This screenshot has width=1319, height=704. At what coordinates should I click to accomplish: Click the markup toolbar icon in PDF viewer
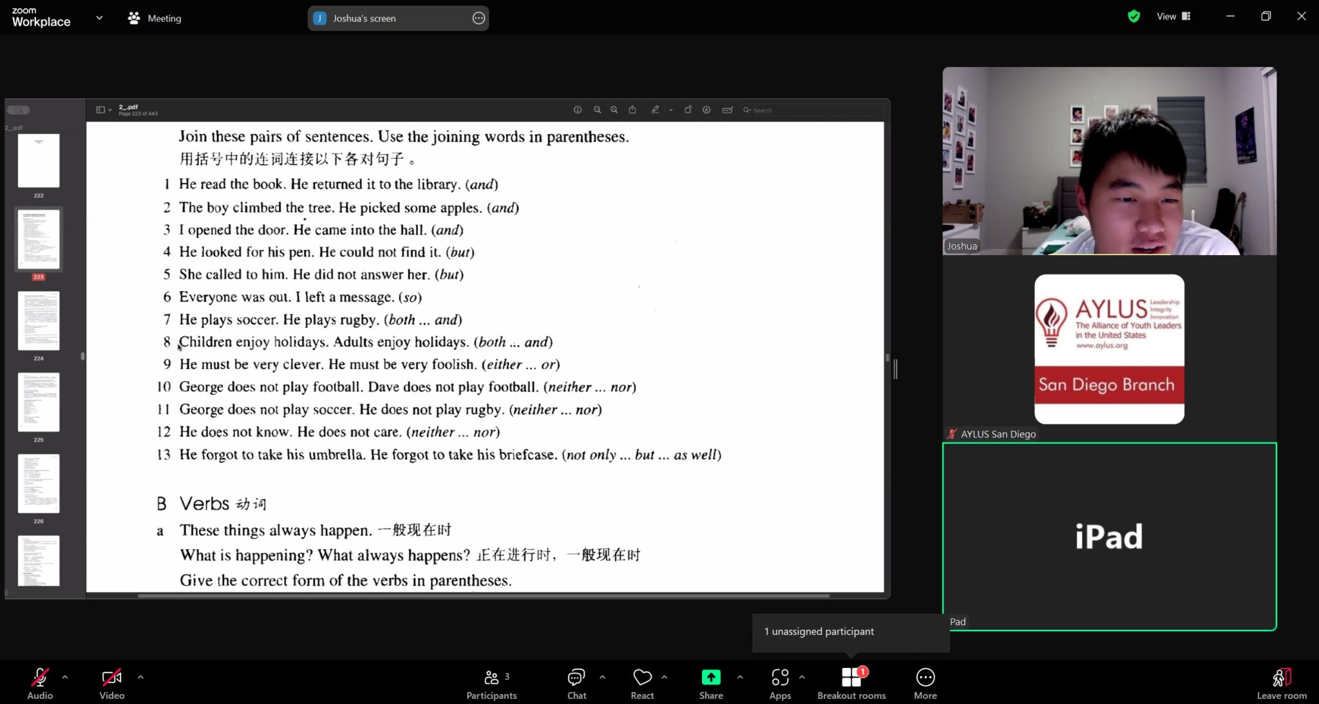point(707,110)
